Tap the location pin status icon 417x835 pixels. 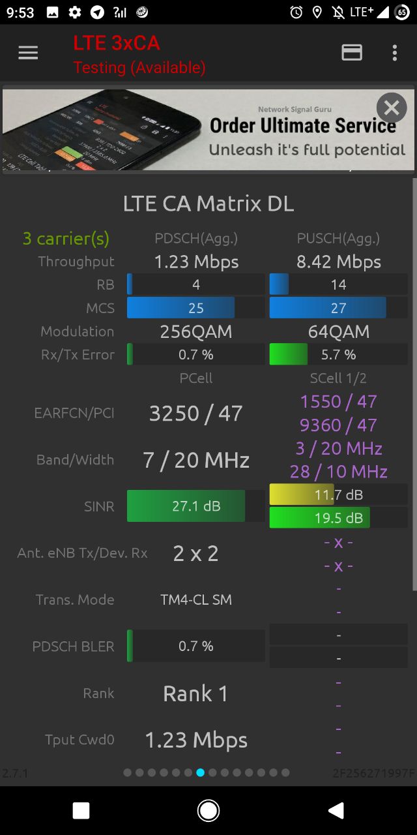317,12
